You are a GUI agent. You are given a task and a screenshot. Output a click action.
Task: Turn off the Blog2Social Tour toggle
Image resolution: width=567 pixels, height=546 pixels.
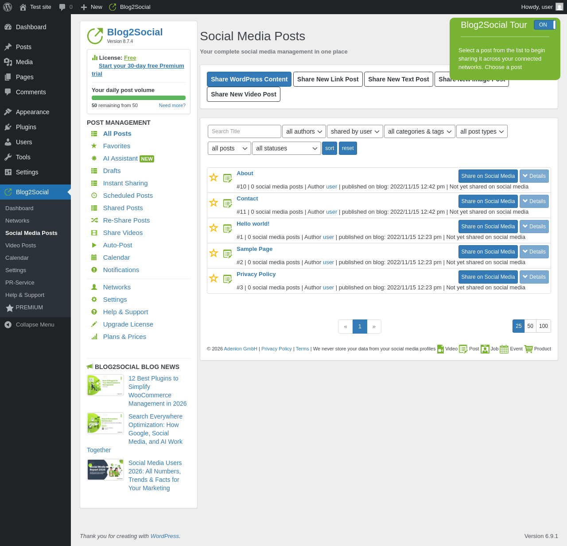point(545,25)
